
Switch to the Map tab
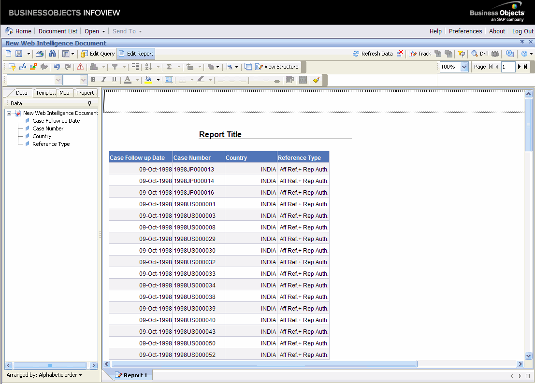click(64, 93)
